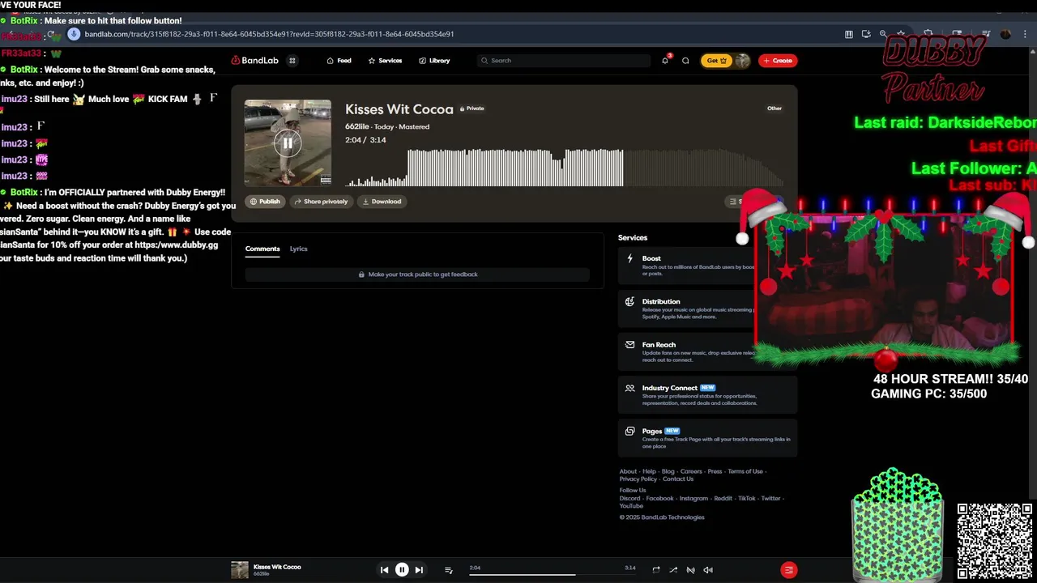
Task: Open the browser media control icon
Action: tap(986, 34)
